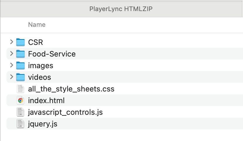Click the CSR folder icon
Viewport: 243px width, 141px height.
pos(20,42)
